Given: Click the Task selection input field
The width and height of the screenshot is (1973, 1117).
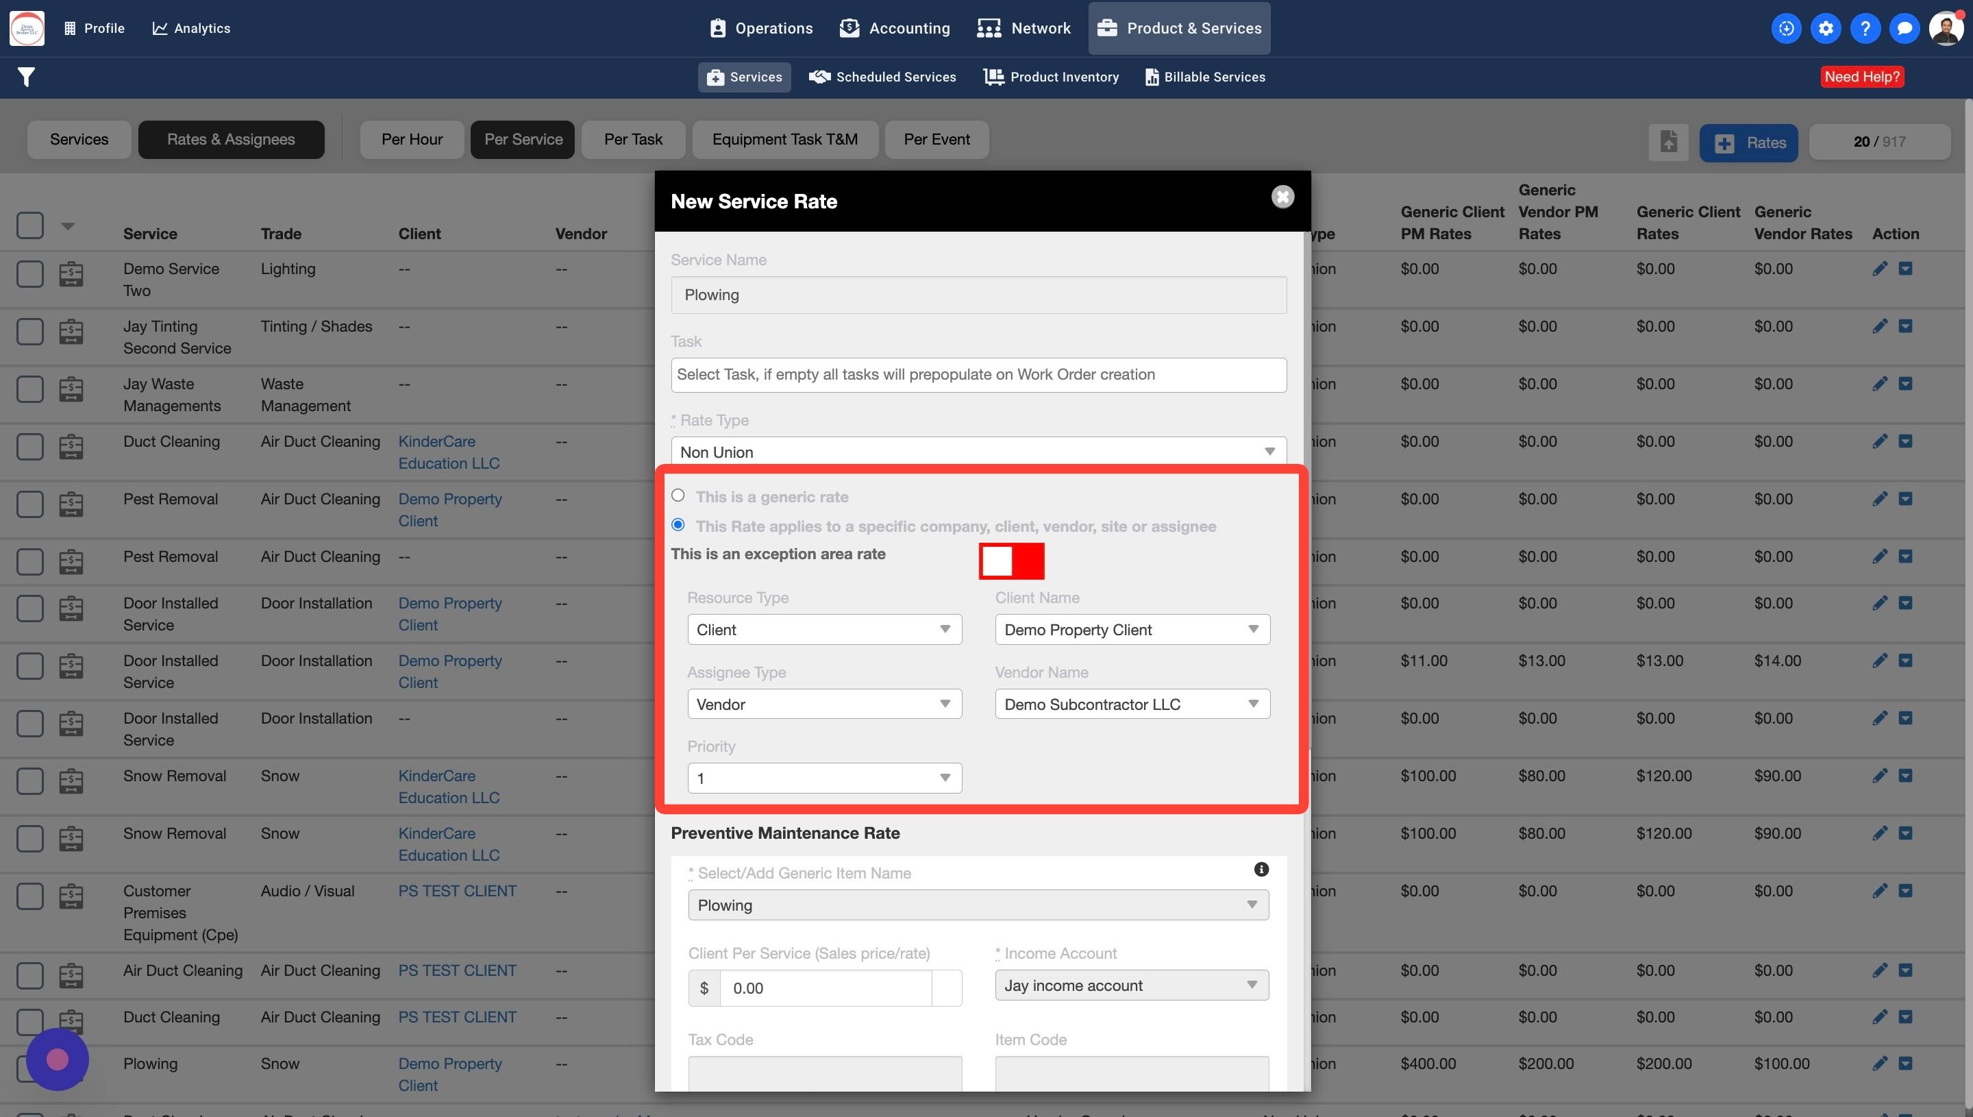Looking at the screenshot, I should click(x=978, y=374).
